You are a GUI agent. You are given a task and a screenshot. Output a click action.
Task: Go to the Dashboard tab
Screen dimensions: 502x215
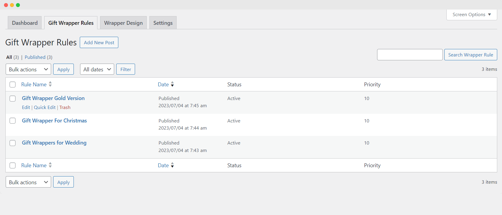(x=25, y=23)
